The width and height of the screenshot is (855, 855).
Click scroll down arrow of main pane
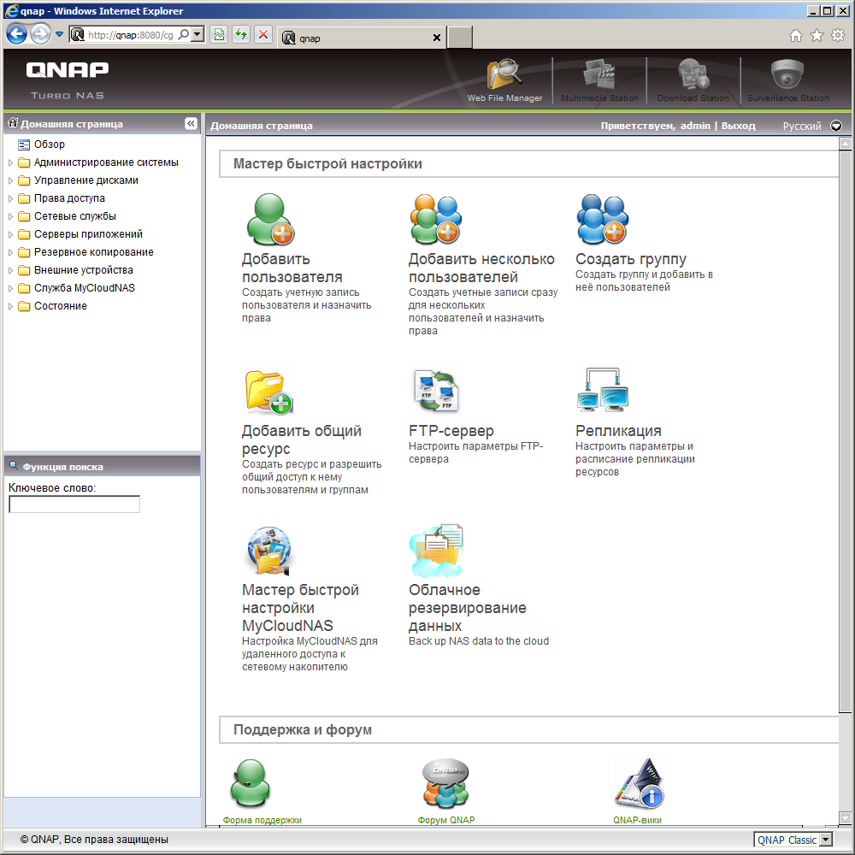point(846,818)
